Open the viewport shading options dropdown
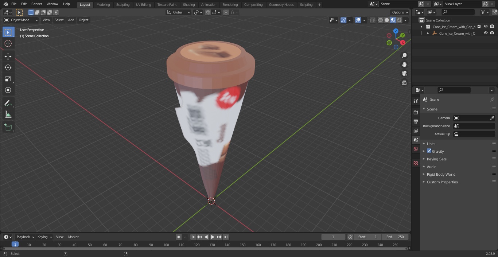 click(x=405, y=20)
